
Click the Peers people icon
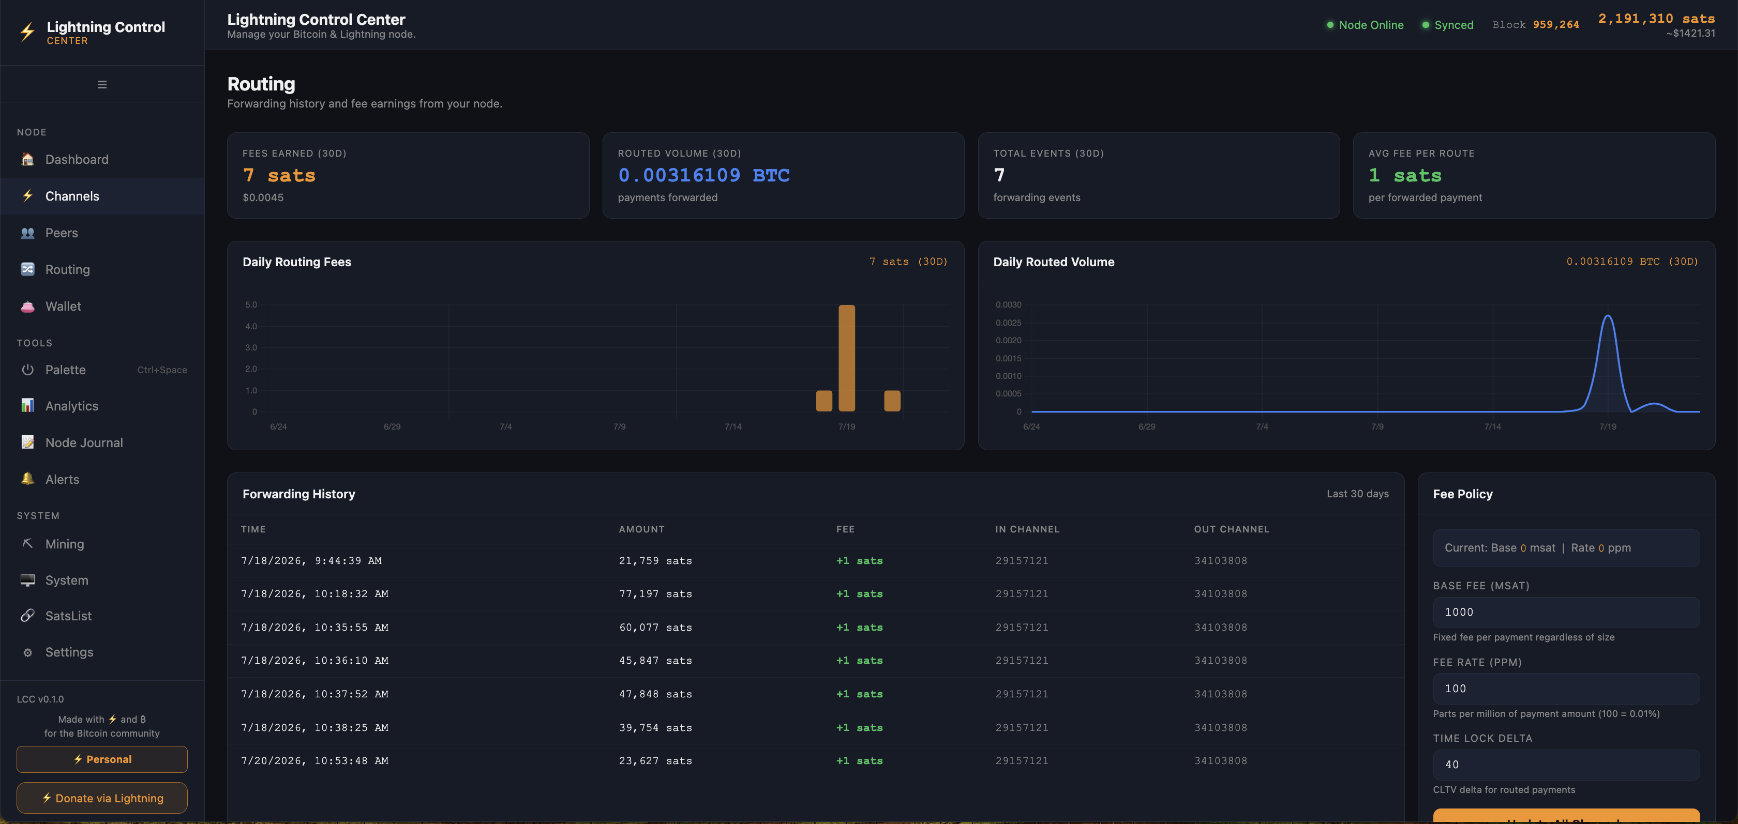tap(27, 233)
